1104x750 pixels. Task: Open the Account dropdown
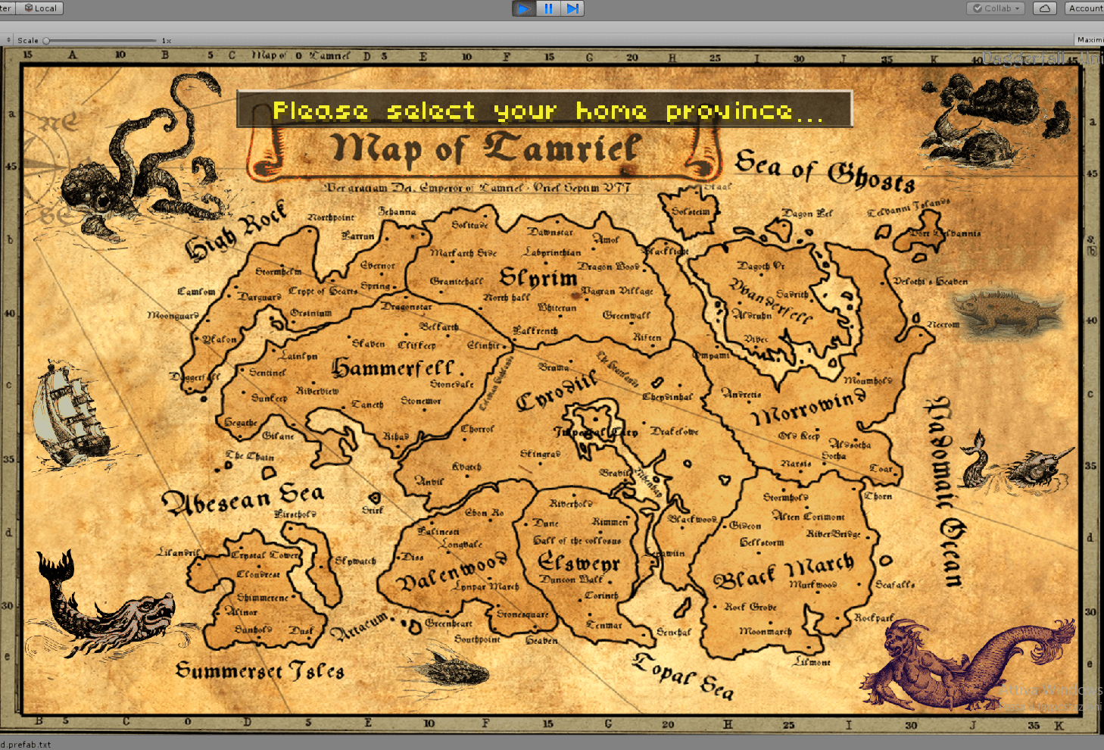pos(1084,8)
